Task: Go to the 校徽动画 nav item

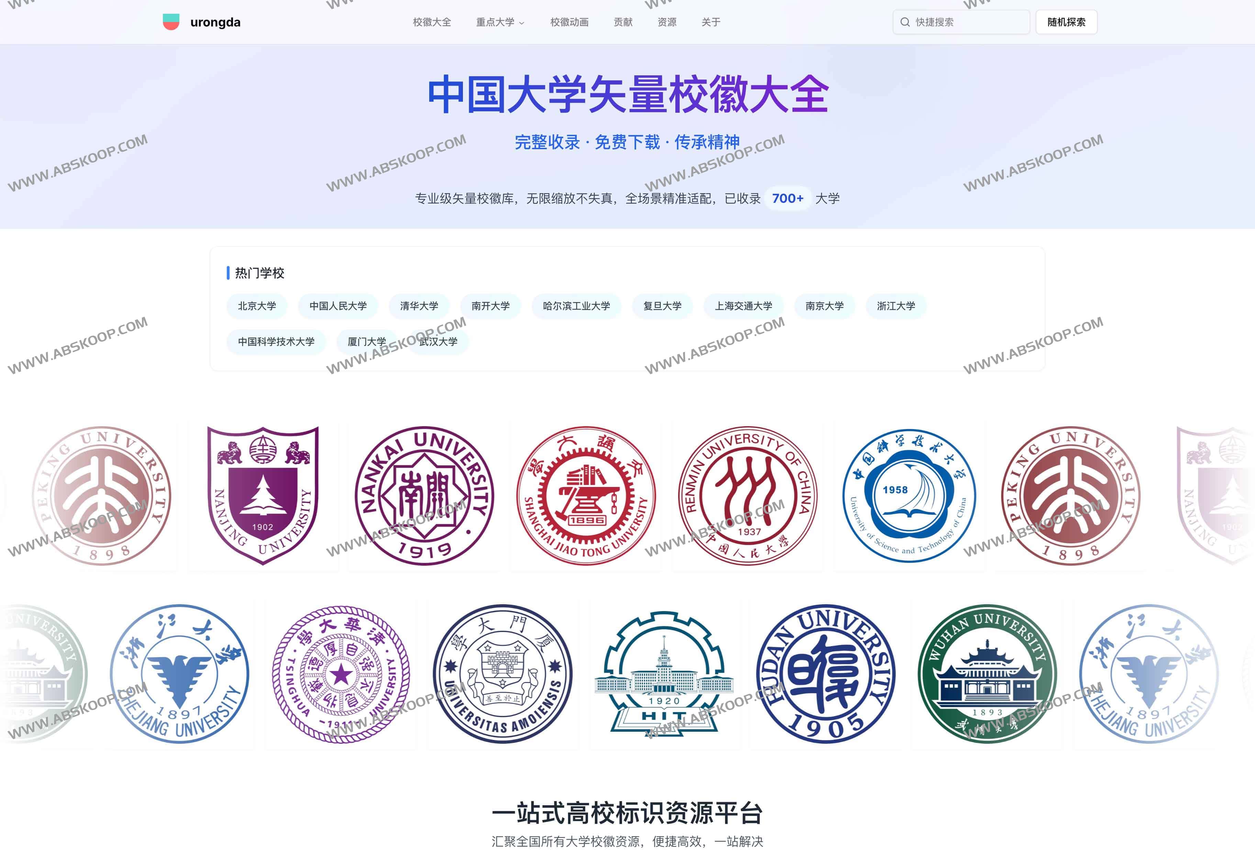Action: click(569, 22)
